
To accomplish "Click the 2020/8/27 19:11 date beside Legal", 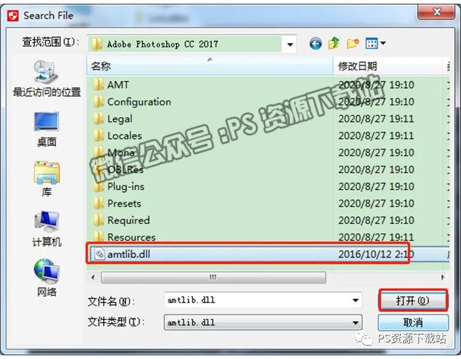I will (376, 119).
